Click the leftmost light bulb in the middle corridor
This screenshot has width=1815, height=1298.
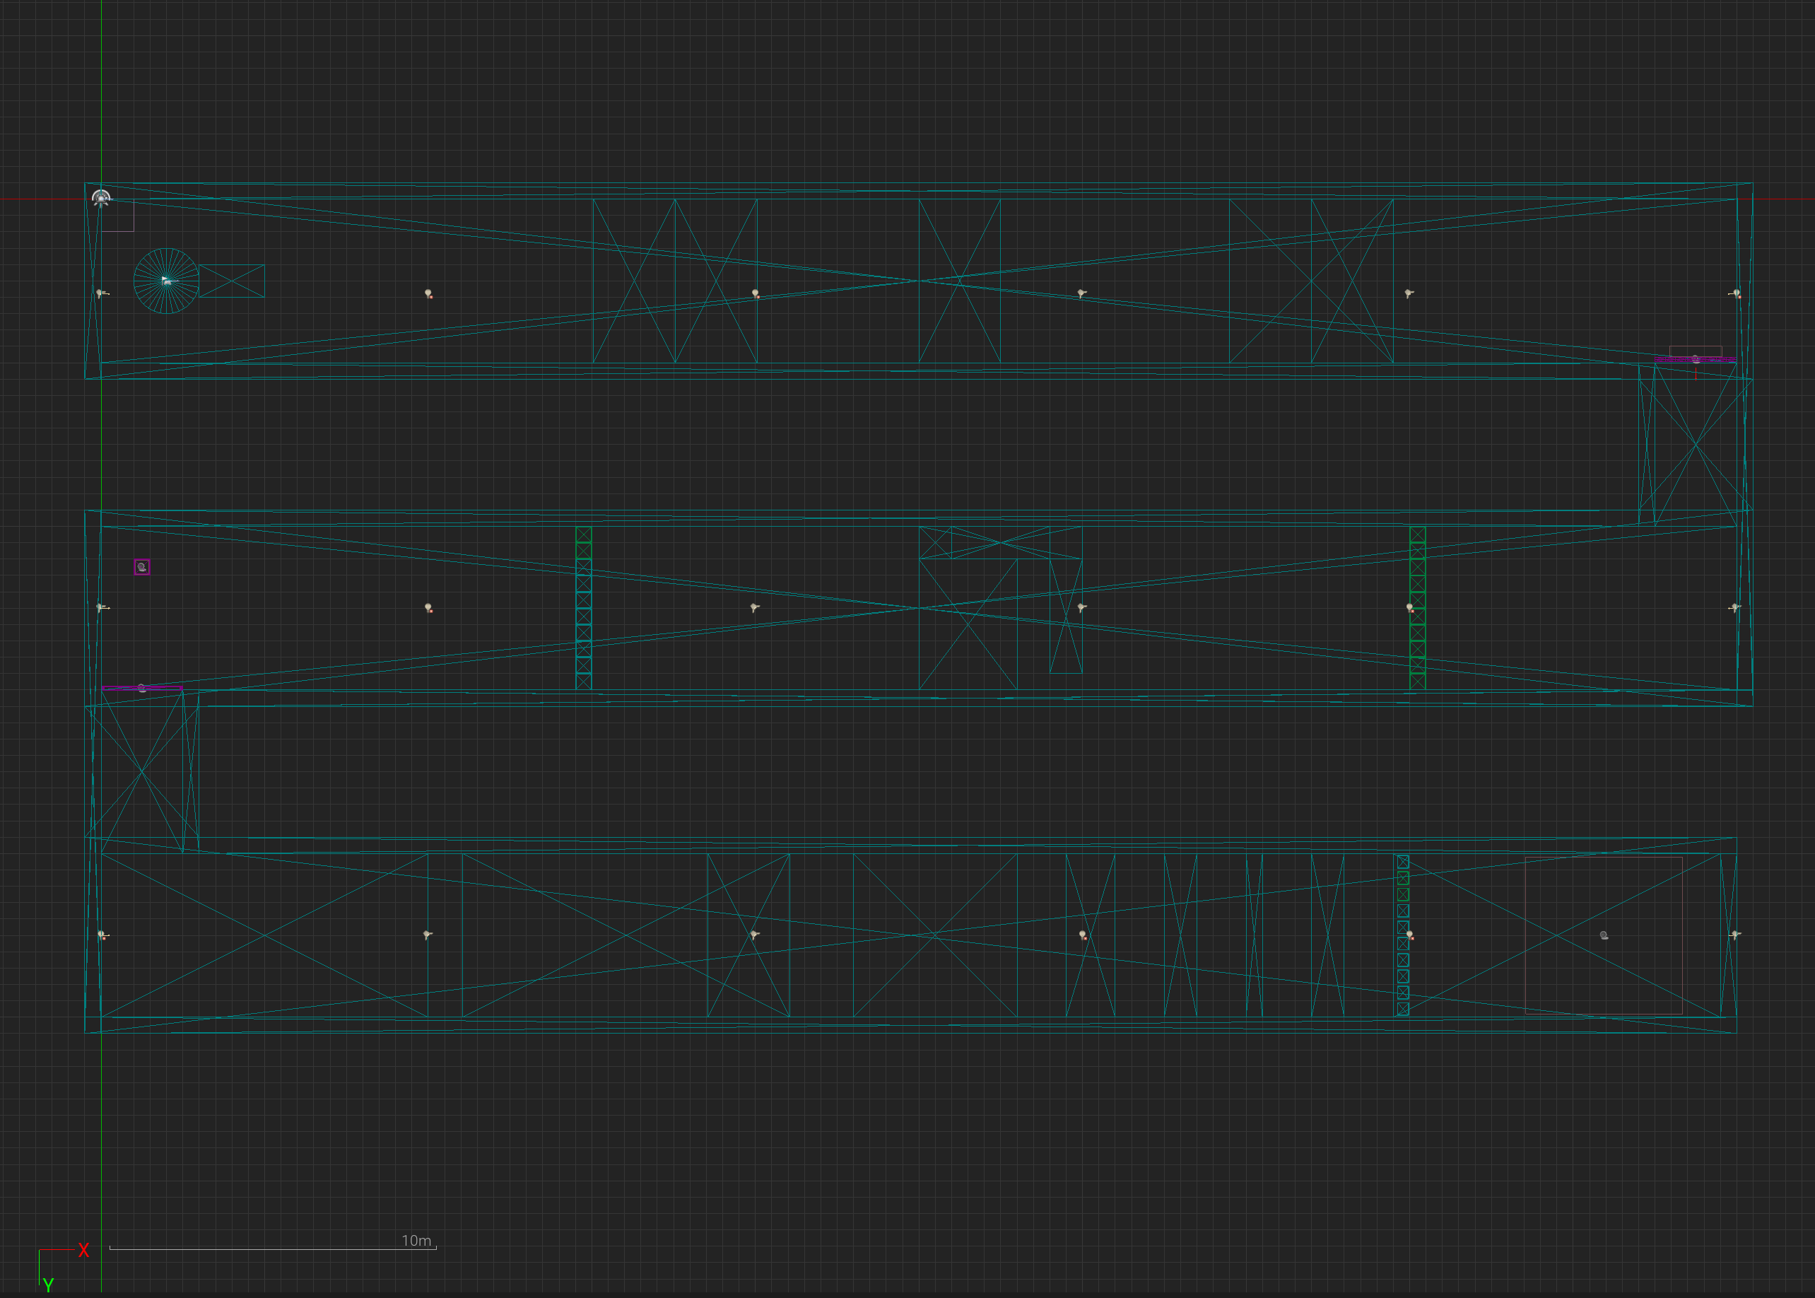[428, 608]
